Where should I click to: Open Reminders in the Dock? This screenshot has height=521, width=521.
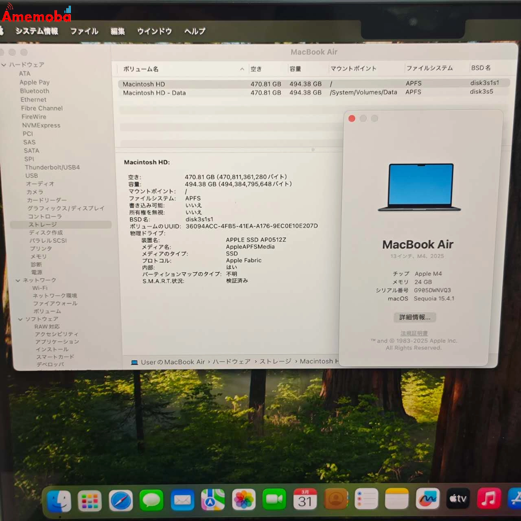[366, 500]
